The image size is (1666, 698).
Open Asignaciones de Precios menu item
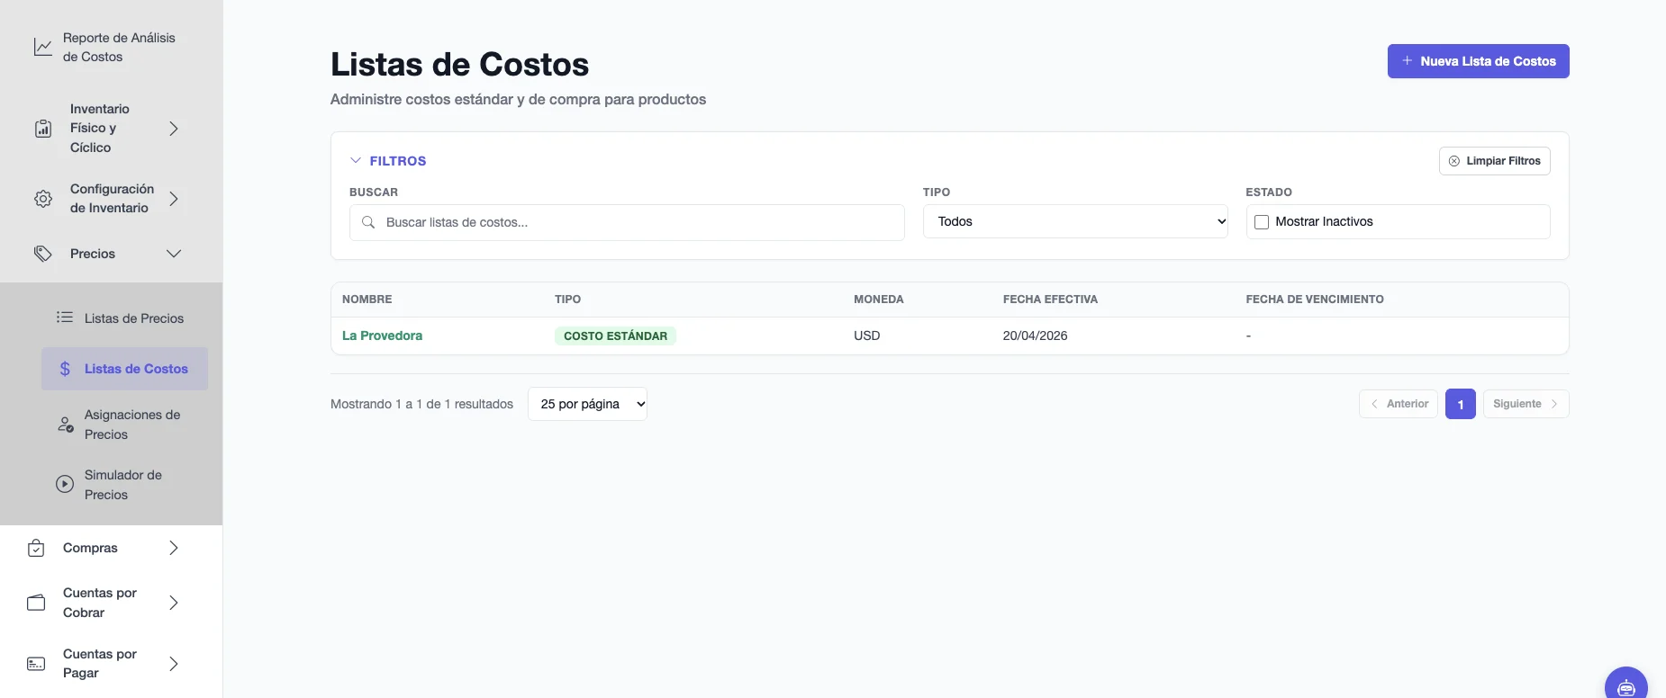coord(125,425)
